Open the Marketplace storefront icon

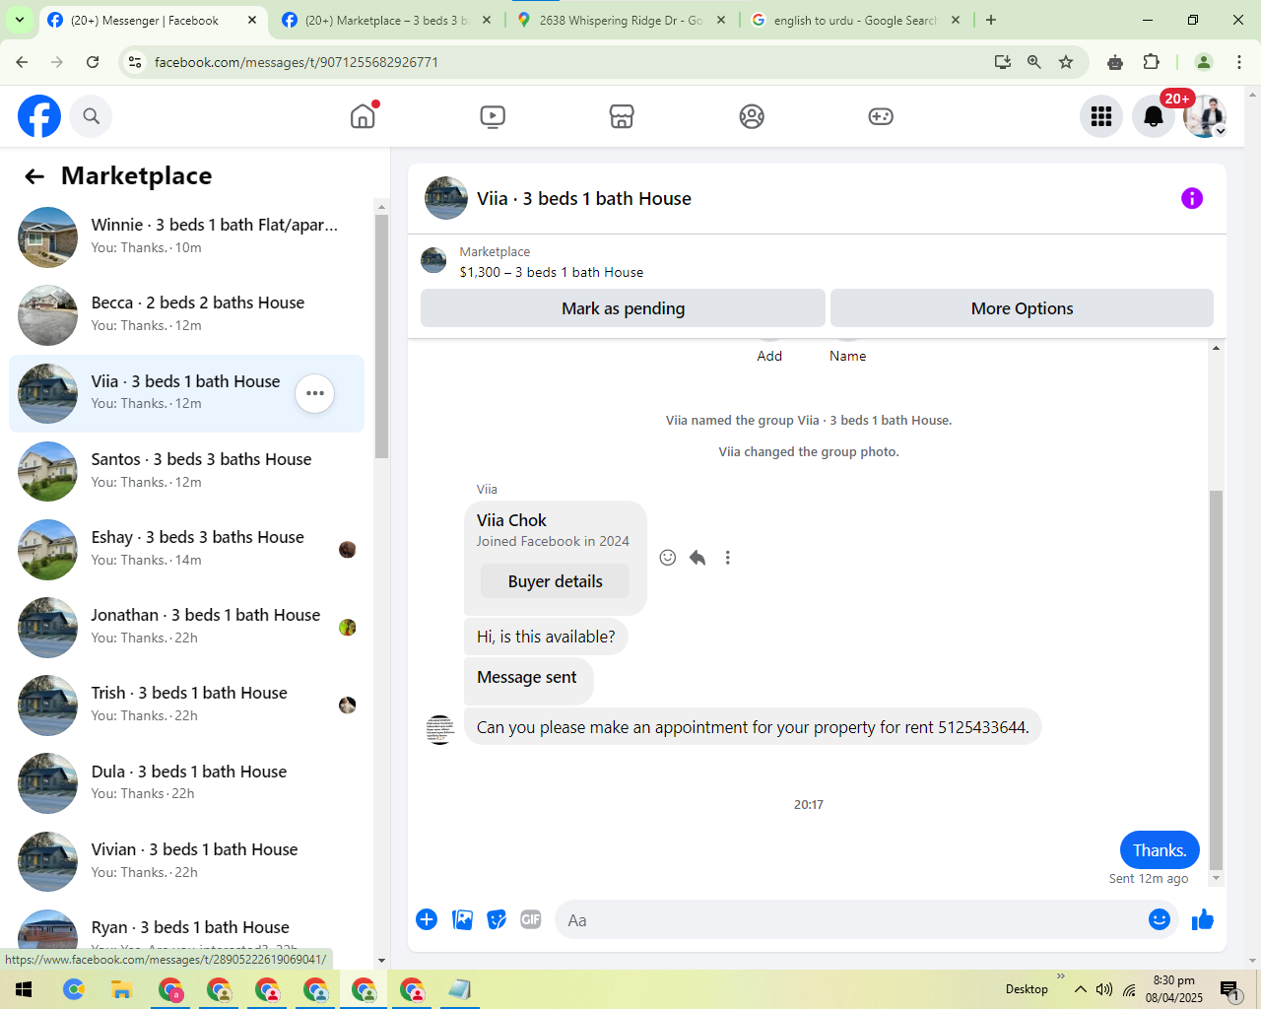tap(622, 117)
